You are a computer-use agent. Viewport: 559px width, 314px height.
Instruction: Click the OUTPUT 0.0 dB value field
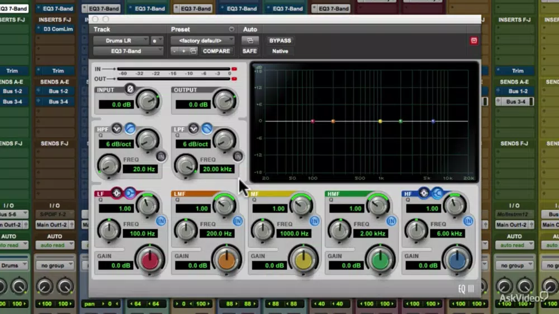tap(192, 104)
